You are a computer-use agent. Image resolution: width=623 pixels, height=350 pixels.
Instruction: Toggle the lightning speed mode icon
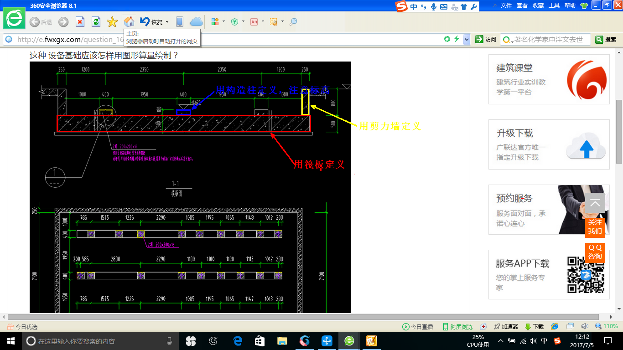pos(457,40)
